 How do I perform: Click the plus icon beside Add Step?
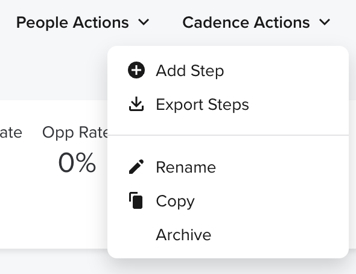point(136,70)
